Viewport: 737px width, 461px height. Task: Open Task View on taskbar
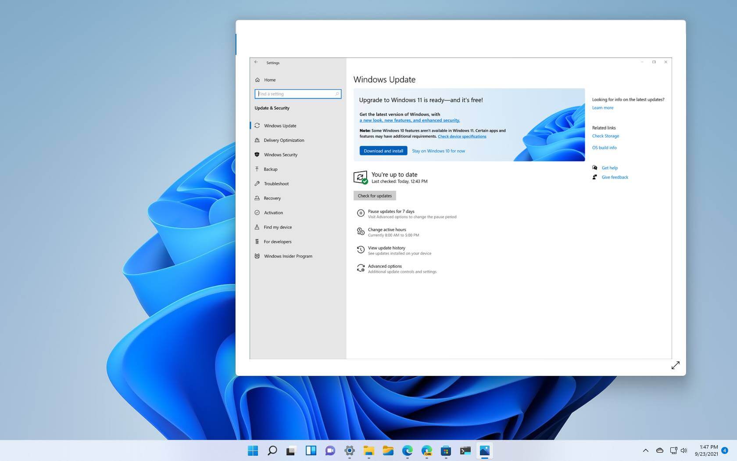(x=291, y=450)
